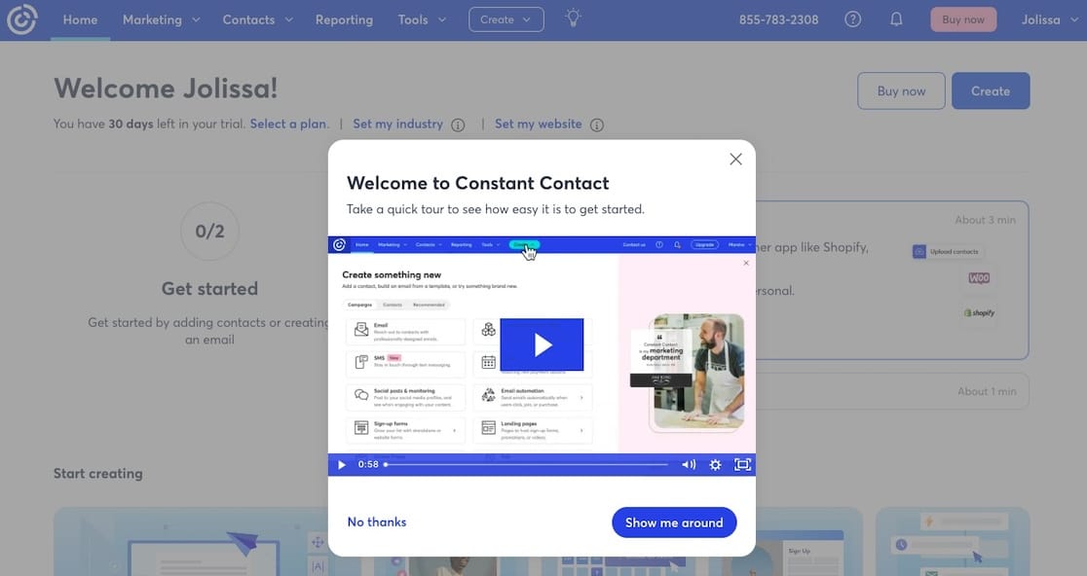Screen dimensions: 1087x576
Task: Click the Show me around button
Action: (x=673, y=522)
